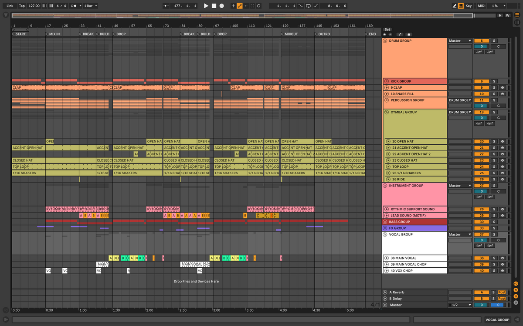523x326 pixels.
Task: Solo the KICK GROUP track
Action: pos(494,81)
